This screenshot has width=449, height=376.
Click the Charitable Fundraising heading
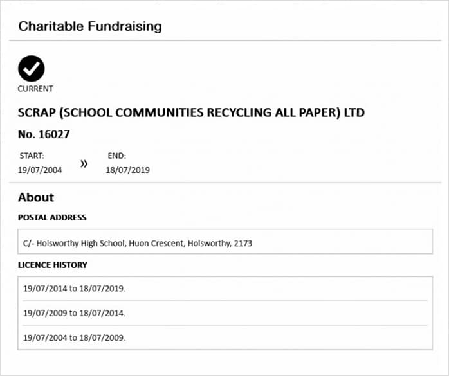[x=90, y=26]
